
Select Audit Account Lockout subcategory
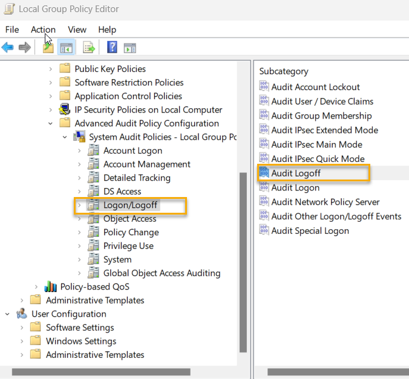315,87
